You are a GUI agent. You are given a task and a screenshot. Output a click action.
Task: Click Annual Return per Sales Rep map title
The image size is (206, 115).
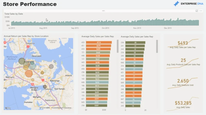pos(26,36)
